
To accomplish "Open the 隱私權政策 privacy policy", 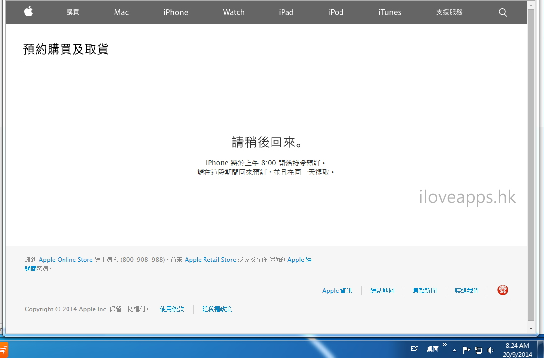I will [x=217, y=309].
